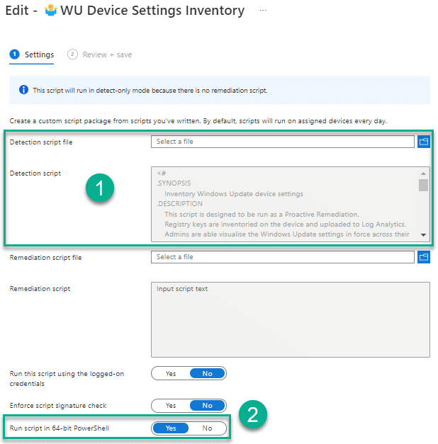Click the WU Device Settings Inventory emoji icon
Image resolution: width=438 pixels, height=444 pixels.
51,11
